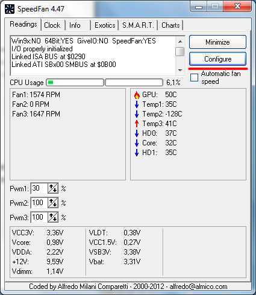Open the S.M.A.R.T. tab
The height and width of the screenshot is (295, 256).
point(138,25)
